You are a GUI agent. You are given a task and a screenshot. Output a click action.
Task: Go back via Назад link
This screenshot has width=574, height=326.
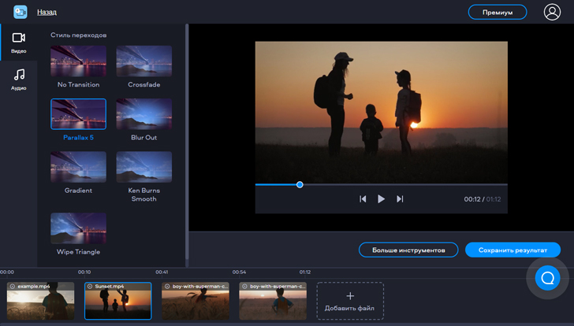pos(47,13)
